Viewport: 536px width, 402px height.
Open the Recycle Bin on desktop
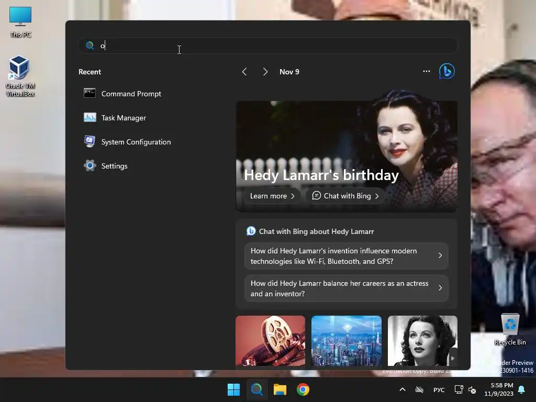tap(510, 329)
